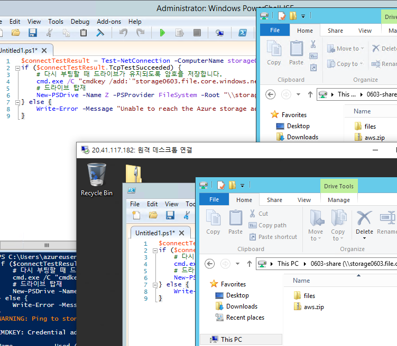Cut scissors icon in outer ISE toolbar
Image resolution: width=397 pixels, height=346 pixels.
click(x=49, y=33)
